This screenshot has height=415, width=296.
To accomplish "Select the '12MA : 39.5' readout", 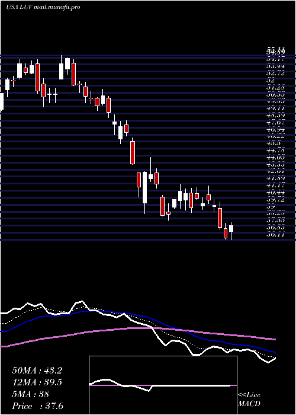I will 37,382.
